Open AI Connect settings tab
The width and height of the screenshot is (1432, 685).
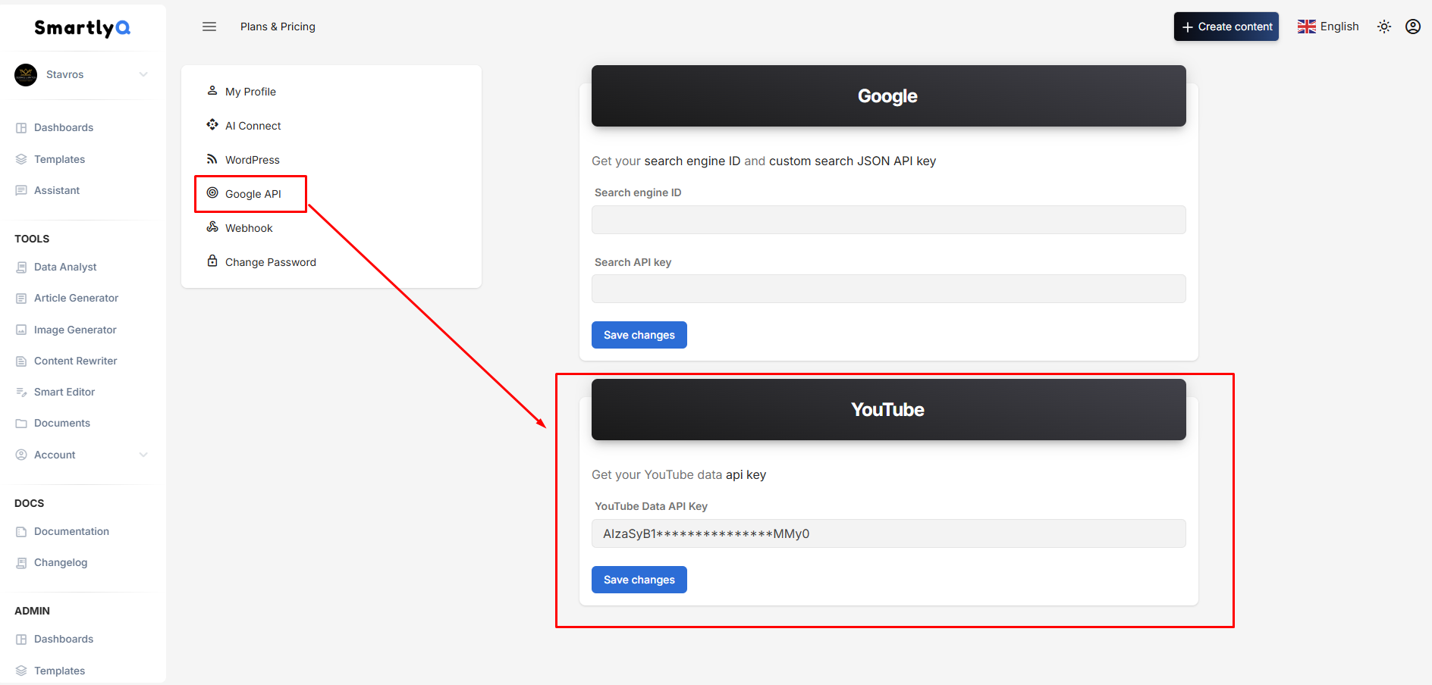point(253,126)
